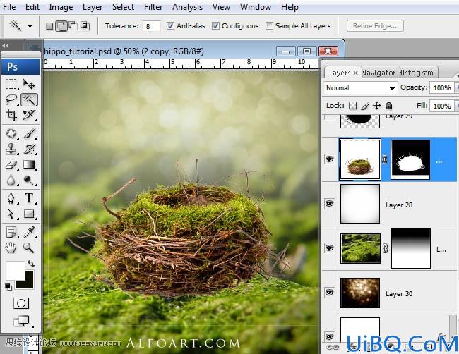
Task: Select the Move tool
Action: click(29, 84)
